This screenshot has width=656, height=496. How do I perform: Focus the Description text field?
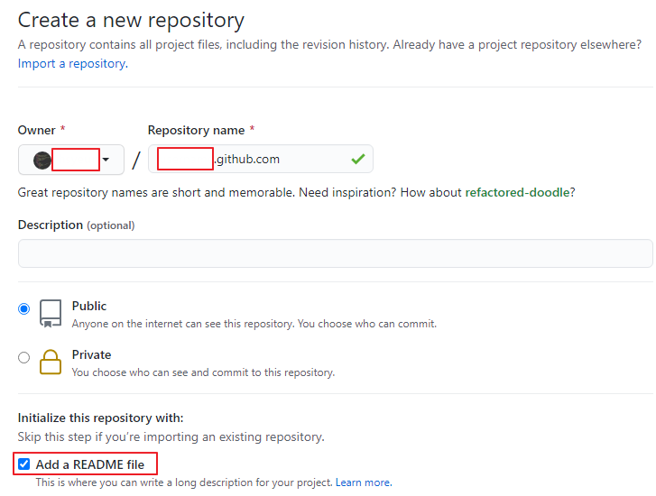[335, 253]
